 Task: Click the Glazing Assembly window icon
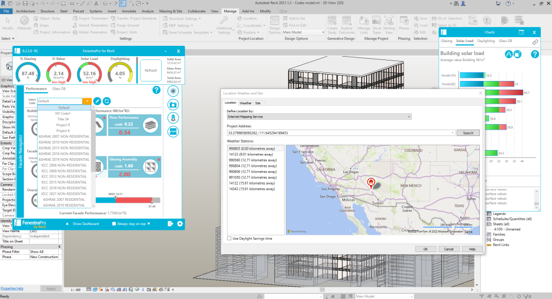coord(151,167)
